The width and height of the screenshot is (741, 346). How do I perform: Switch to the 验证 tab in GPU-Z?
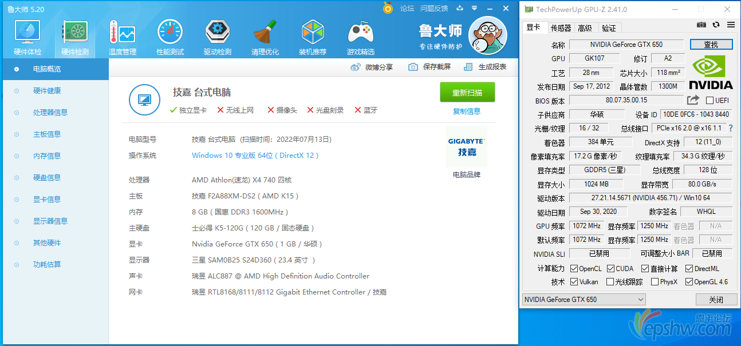(x=609, y=28)
